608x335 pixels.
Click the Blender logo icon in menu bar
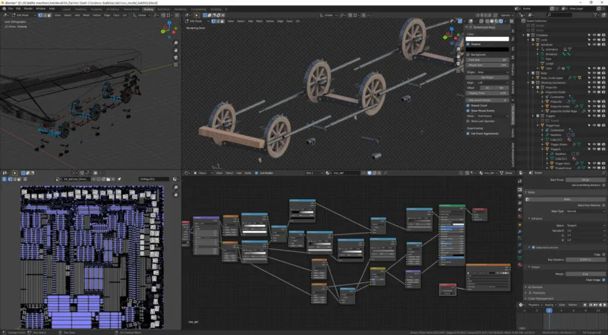4,8
